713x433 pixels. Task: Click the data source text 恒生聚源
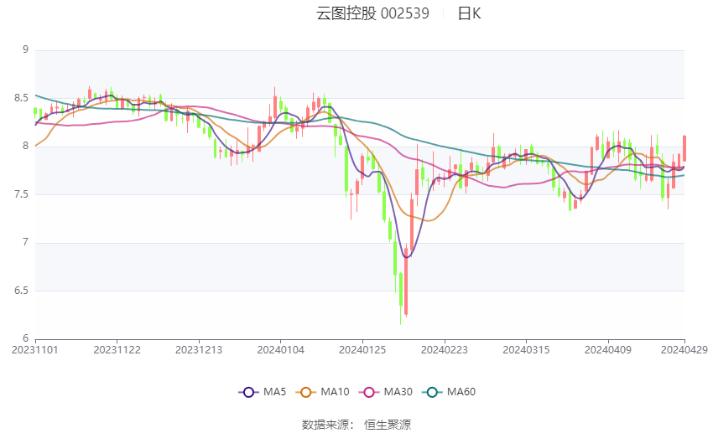point(388,425)
